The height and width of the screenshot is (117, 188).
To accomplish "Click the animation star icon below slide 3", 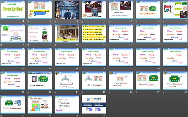I will pos(56,21).
